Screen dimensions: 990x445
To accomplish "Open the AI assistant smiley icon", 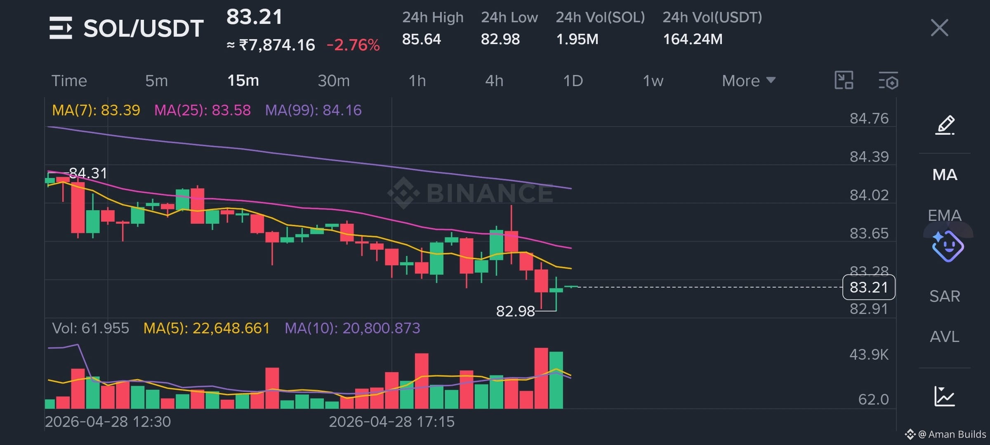I will click(948, 246).
